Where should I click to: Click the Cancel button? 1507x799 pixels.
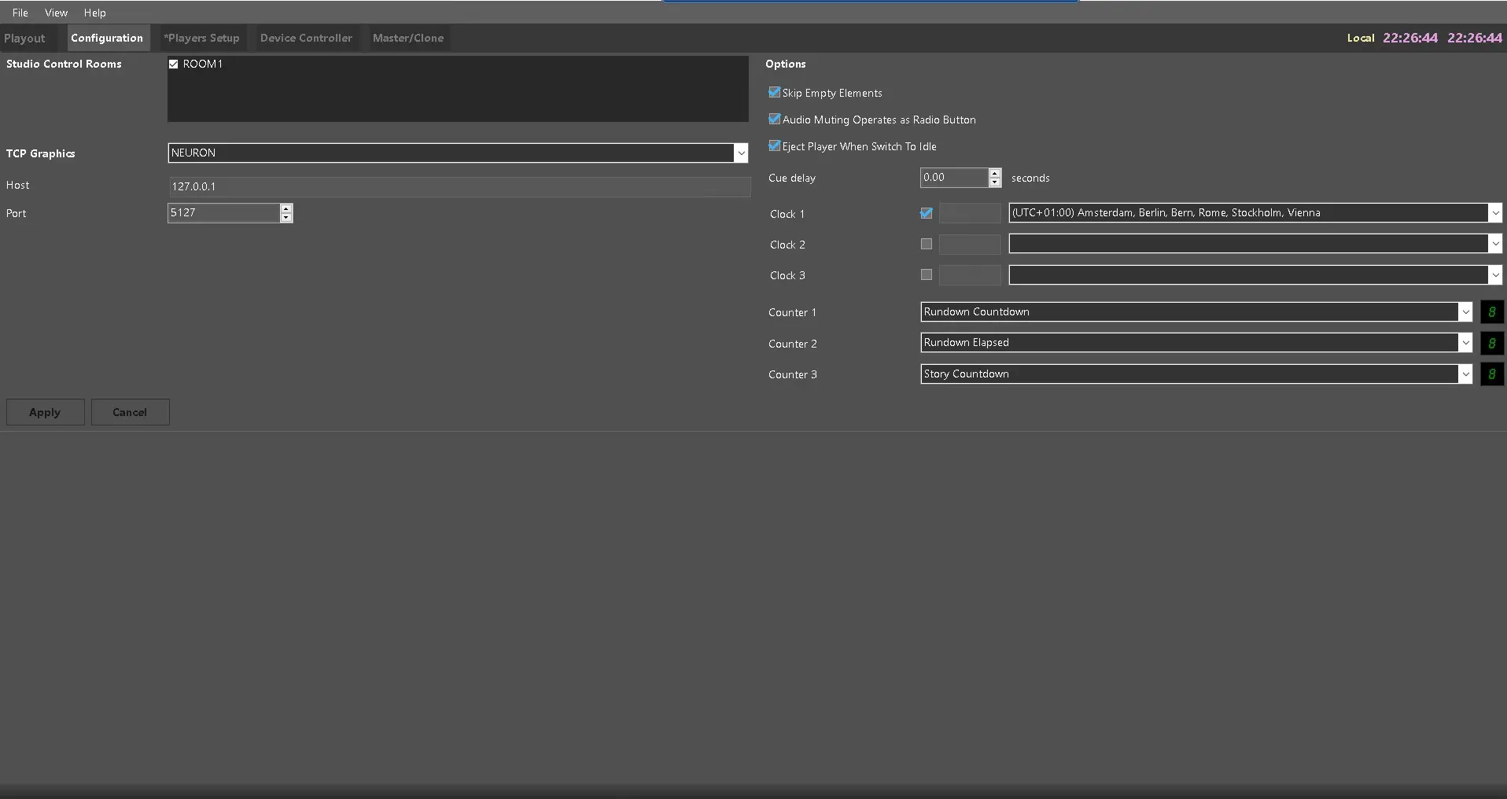130,412
